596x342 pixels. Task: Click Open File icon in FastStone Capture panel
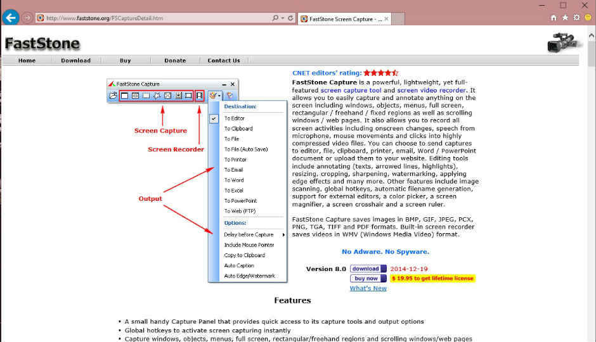(x=113, y=96)
